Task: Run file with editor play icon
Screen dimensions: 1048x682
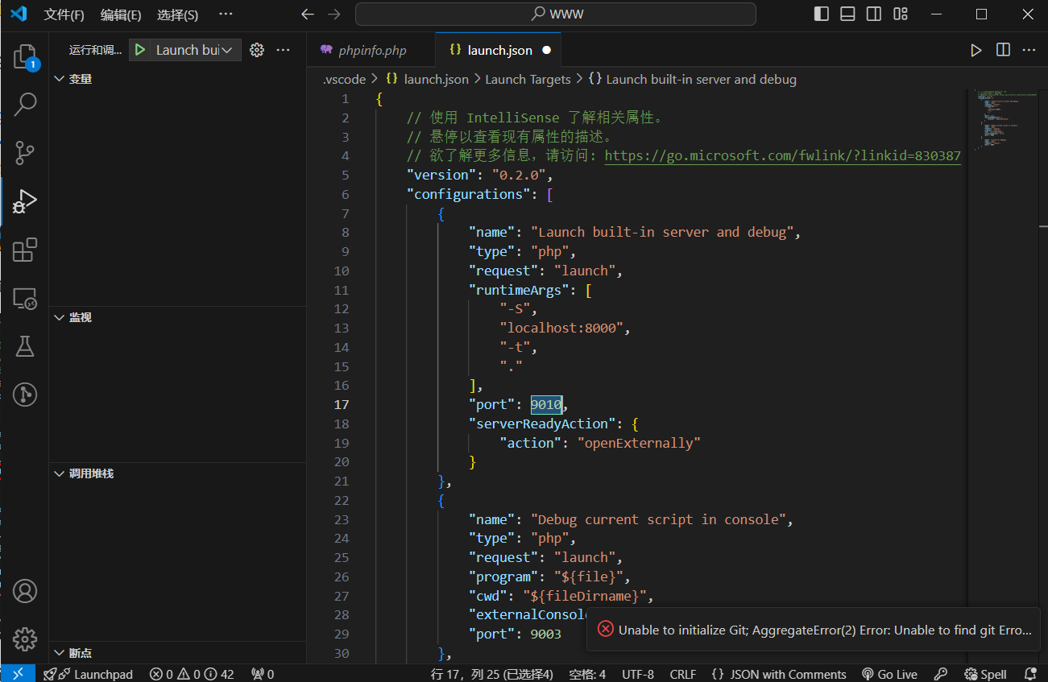Action: (x=976, y=50)
